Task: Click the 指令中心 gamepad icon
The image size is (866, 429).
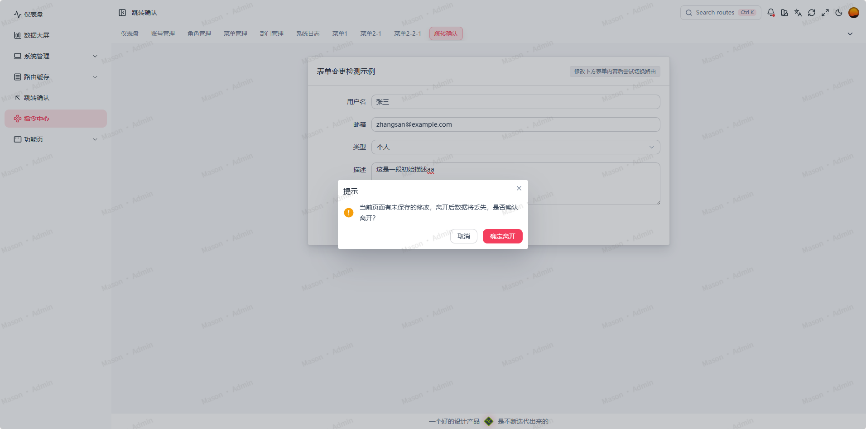Action: (17, 119)
